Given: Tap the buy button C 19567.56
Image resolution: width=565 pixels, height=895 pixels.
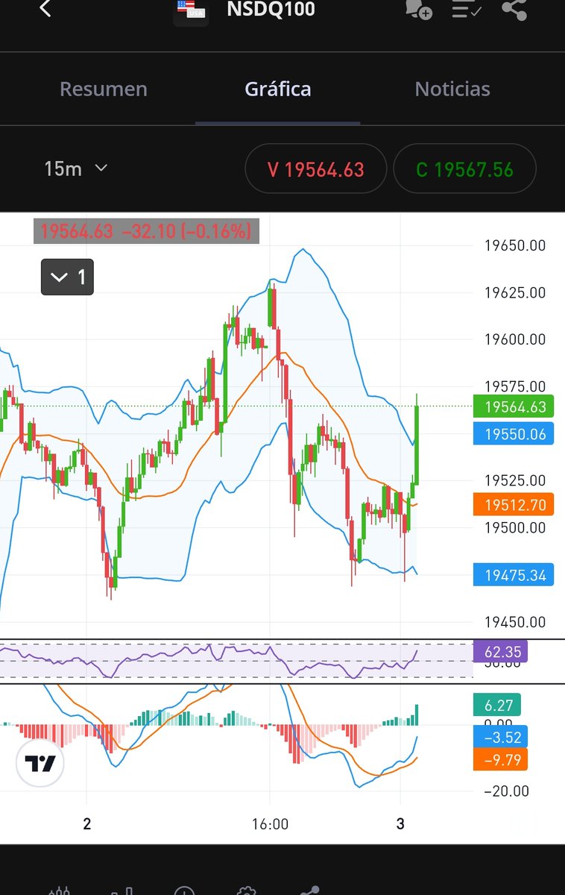Looking at the screenshot, I should click(464, 170).
